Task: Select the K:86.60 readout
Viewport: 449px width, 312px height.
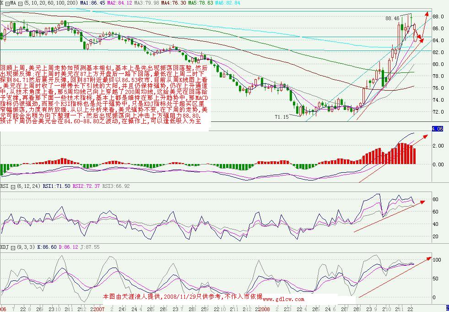Action: pyautogui.click(x=47, y=247)
